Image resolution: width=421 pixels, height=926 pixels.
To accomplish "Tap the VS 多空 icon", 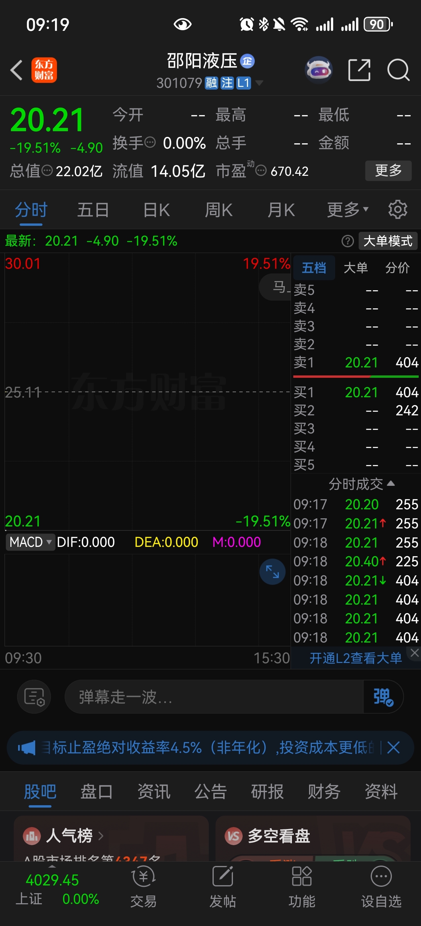I will (234, 836).
